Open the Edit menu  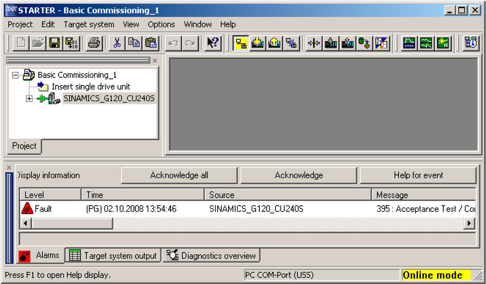[48, 24]
